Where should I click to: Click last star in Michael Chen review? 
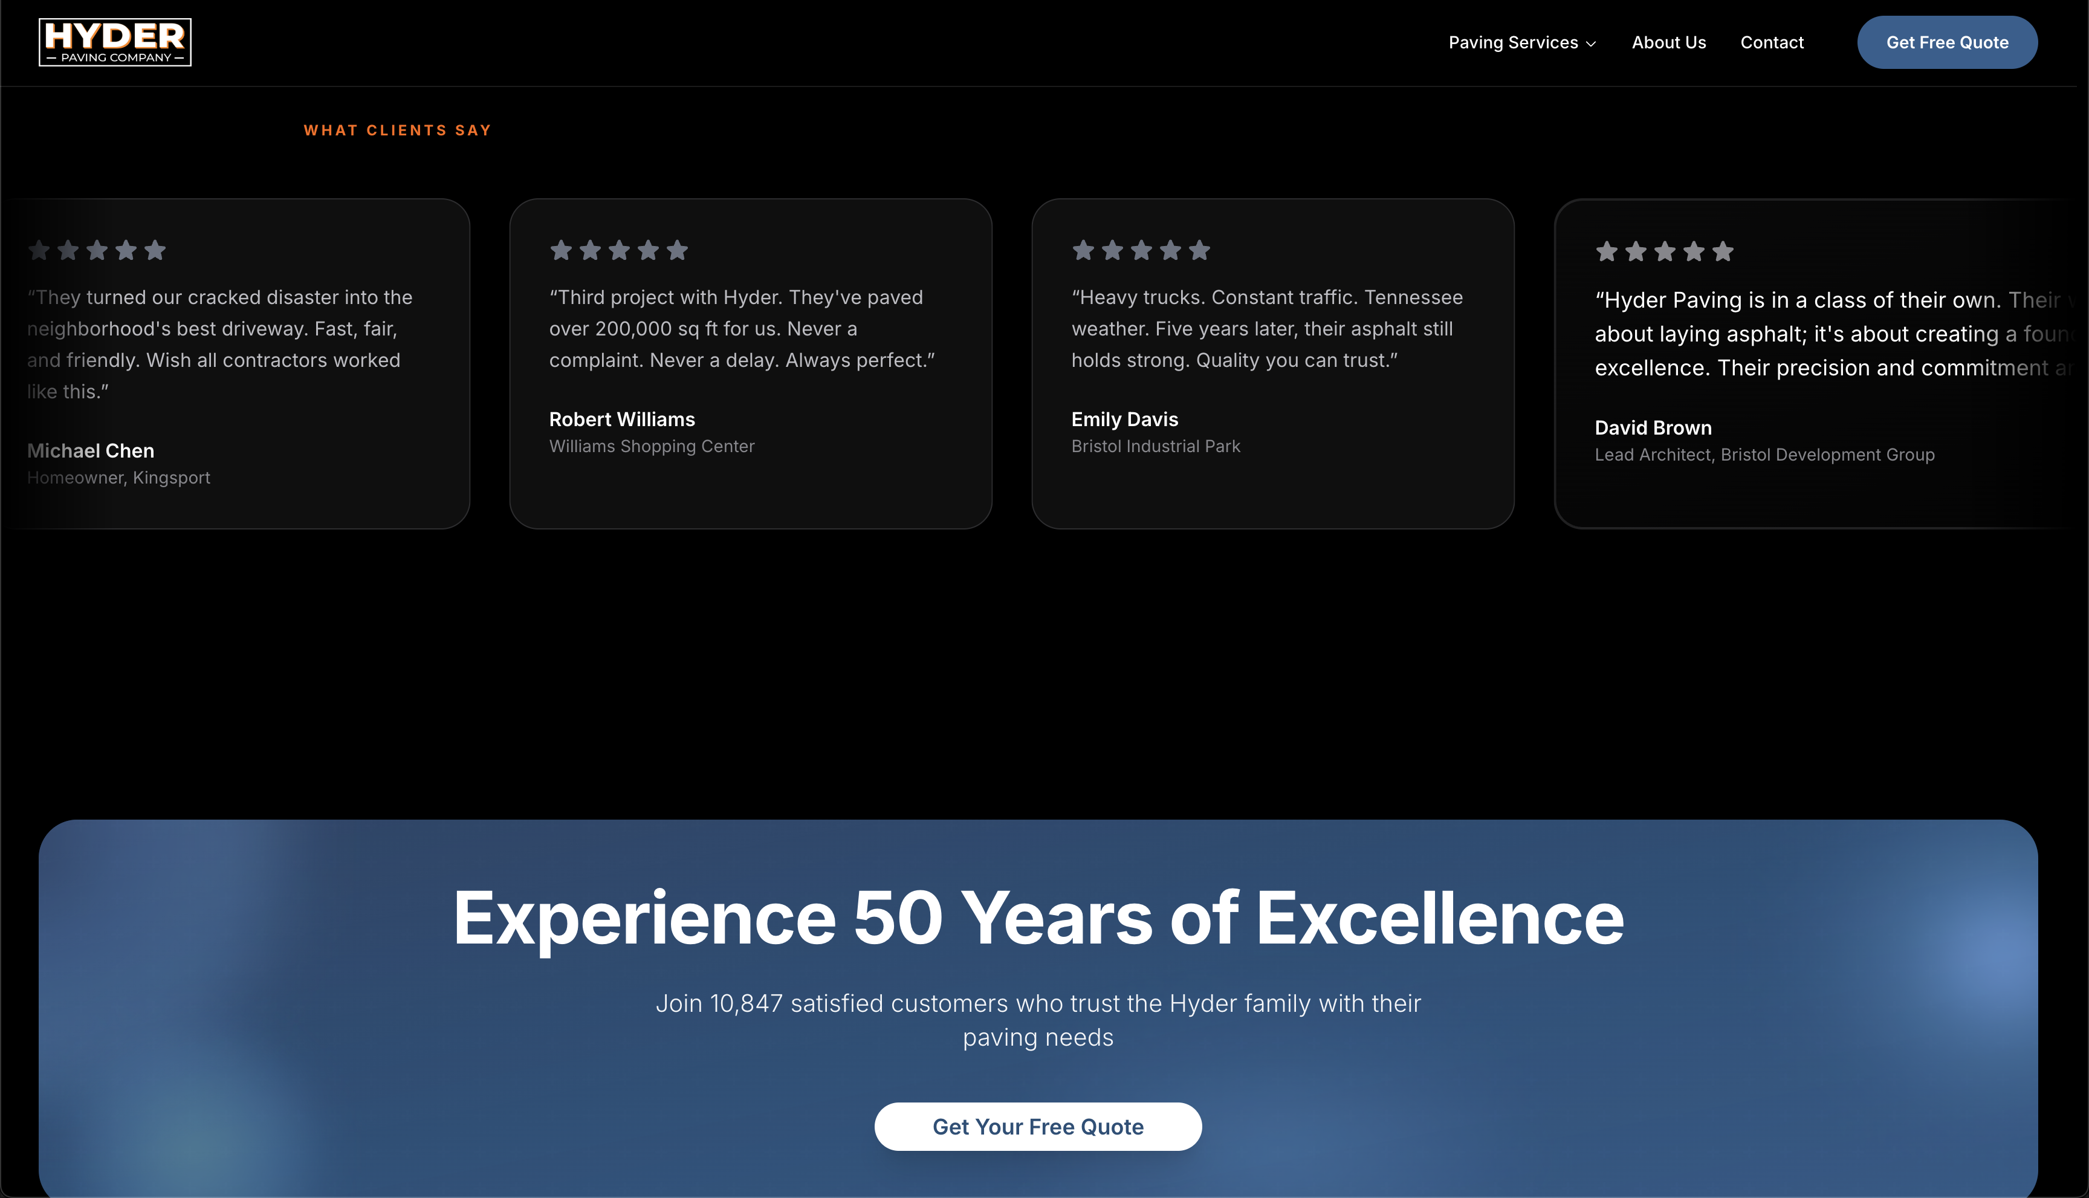[x=155, y=250]
